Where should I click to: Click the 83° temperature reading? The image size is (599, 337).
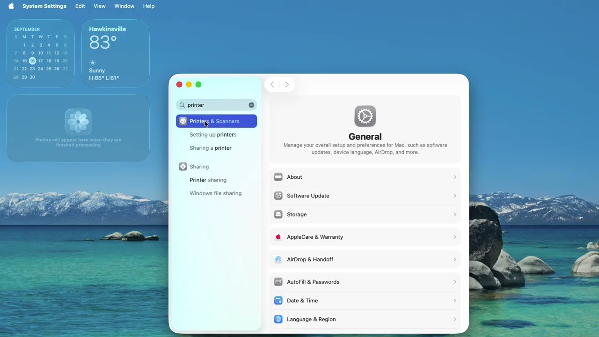coord(102,43)
